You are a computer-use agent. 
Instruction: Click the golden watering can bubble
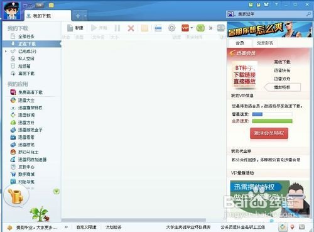tap(16, 196)
